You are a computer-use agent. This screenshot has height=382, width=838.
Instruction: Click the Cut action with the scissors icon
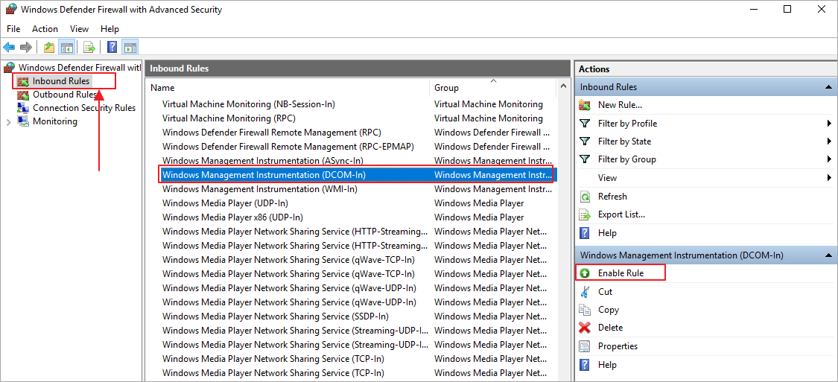coord(605,292)
